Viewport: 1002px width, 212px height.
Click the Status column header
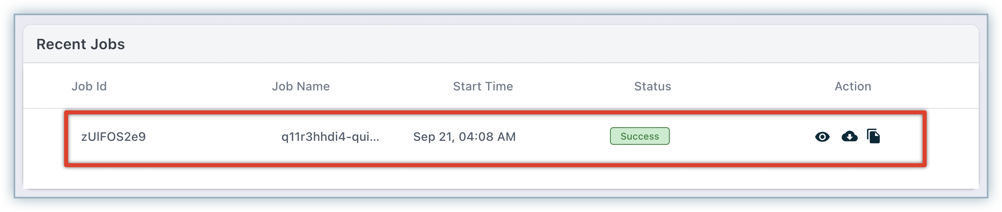(652, 86)
